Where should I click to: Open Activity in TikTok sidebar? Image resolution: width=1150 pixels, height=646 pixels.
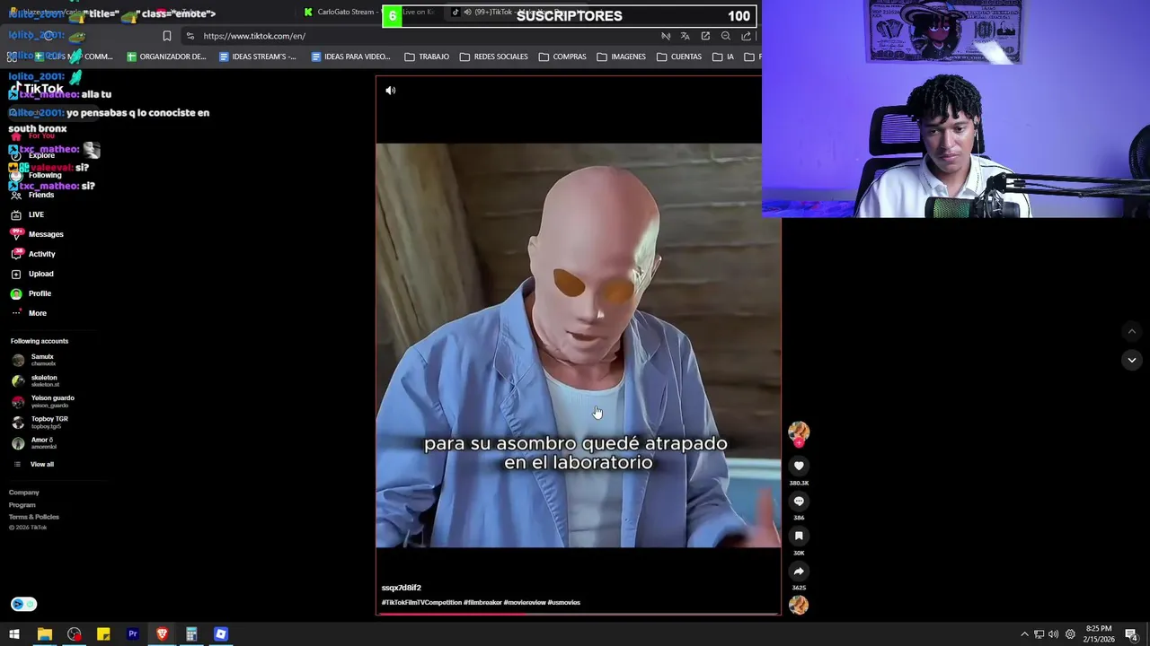[32, 254]
